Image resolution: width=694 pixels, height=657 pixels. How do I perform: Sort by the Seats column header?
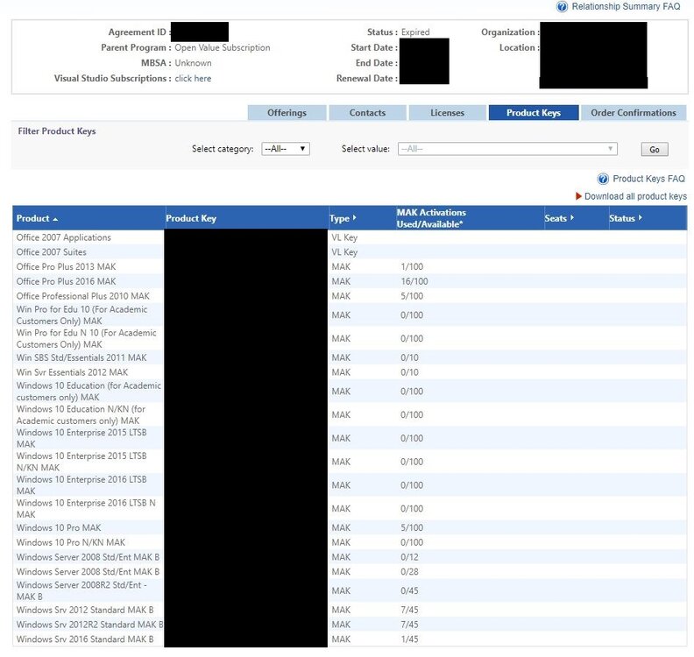[556, 218]
